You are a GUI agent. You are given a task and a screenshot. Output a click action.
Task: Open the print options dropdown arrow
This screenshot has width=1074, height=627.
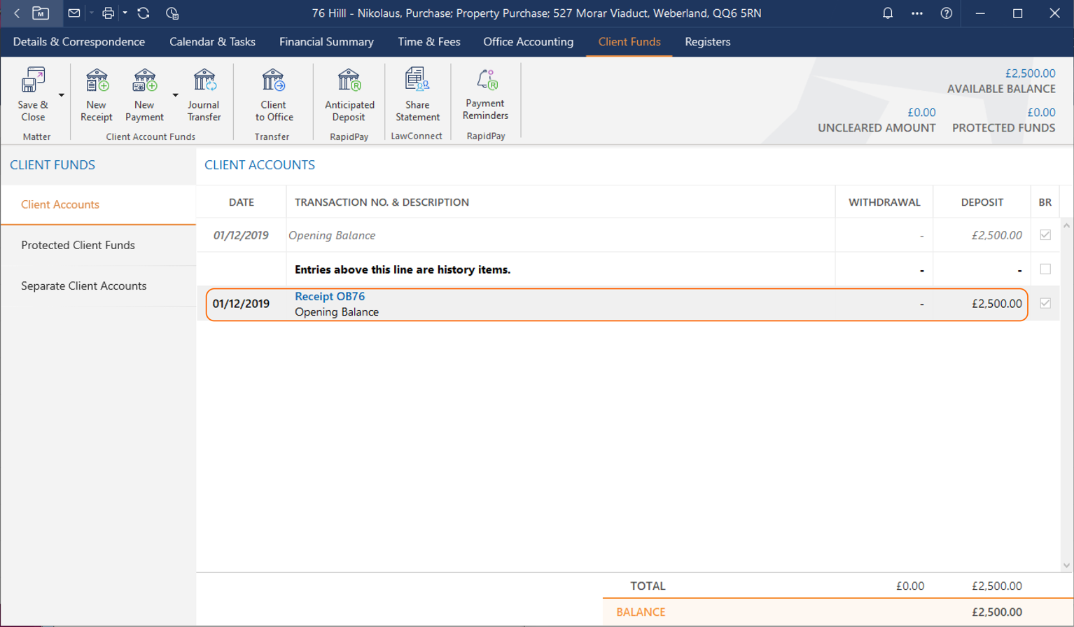tap(125, 13)
